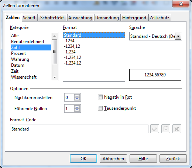This screenshot has height=168, width=192.
Task: Enable the Negativ in Rot checkbox
Action: pyautogui.click(x=100, y=97)
